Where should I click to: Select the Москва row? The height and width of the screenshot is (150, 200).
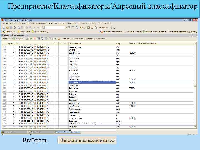pyautogui.click(x=98, y=115)
